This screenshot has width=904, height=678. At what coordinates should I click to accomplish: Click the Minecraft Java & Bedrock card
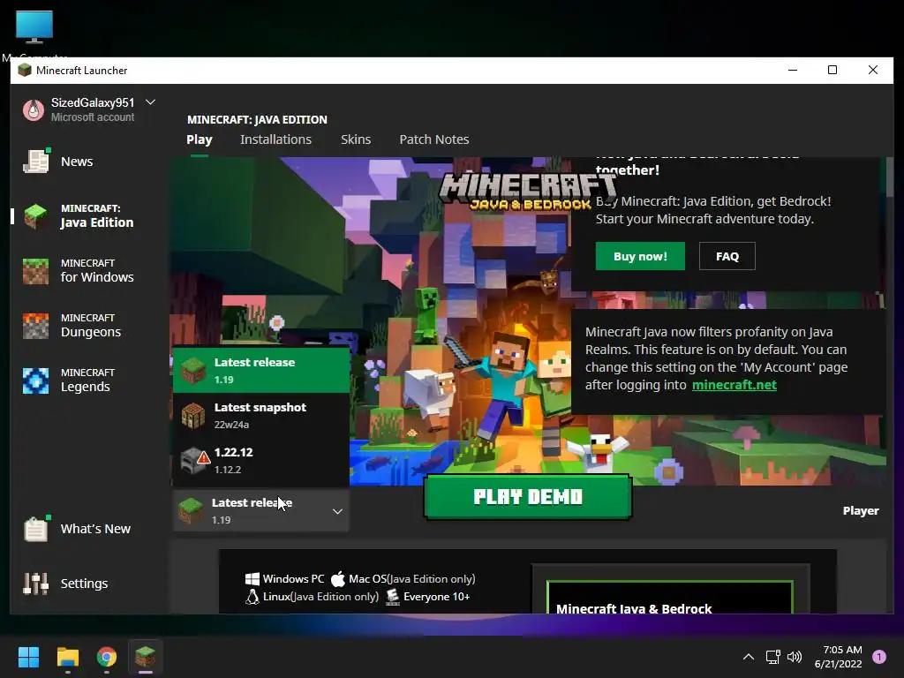670,597
